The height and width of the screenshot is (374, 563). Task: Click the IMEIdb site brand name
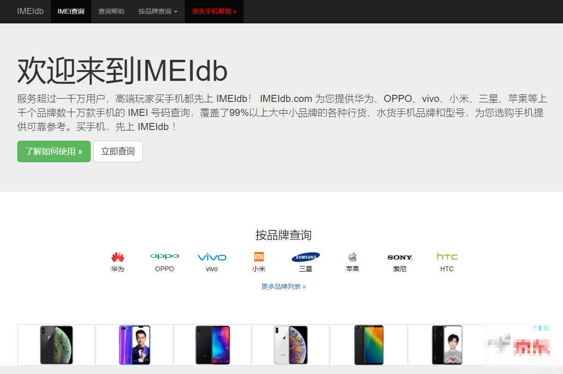point(30,11)
